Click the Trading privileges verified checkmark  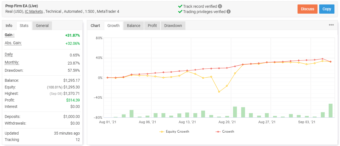pyautogui.click(x=180, y=12)
